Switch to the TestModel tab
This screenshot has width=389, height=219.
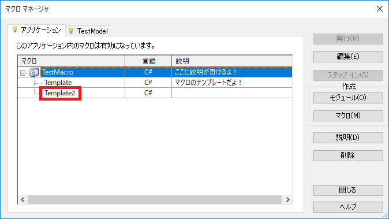88,31
